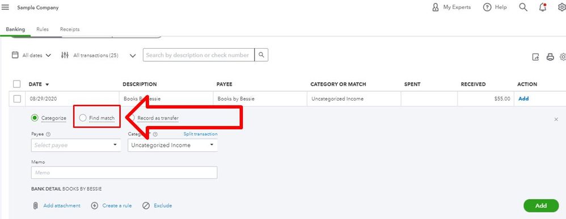The width and height of the screenshot is (566, 219).
Task: Click the RECEIVED column header
Action: pyautogui.click(x=473, y=84)
